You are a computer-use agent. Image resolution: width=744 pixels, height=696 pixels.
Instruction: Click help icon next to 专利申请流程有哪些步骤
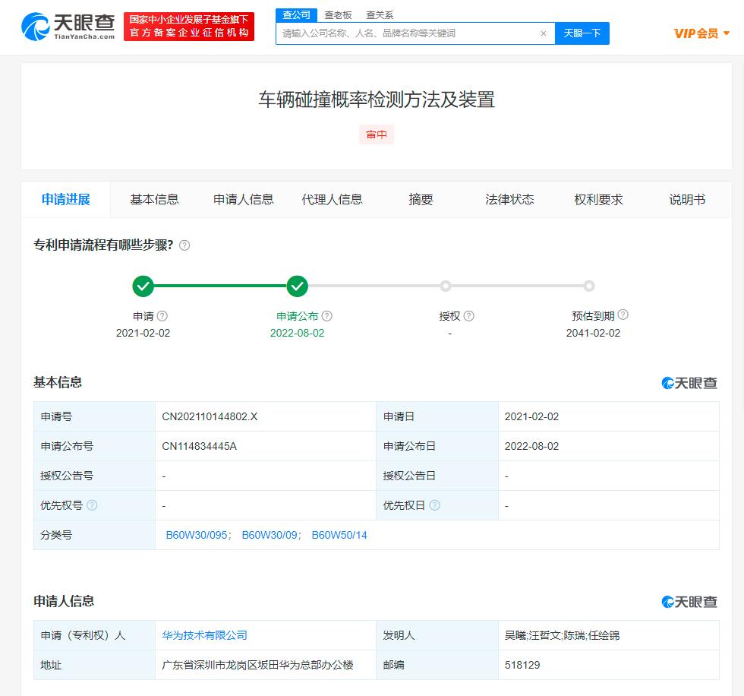(184, 245)
